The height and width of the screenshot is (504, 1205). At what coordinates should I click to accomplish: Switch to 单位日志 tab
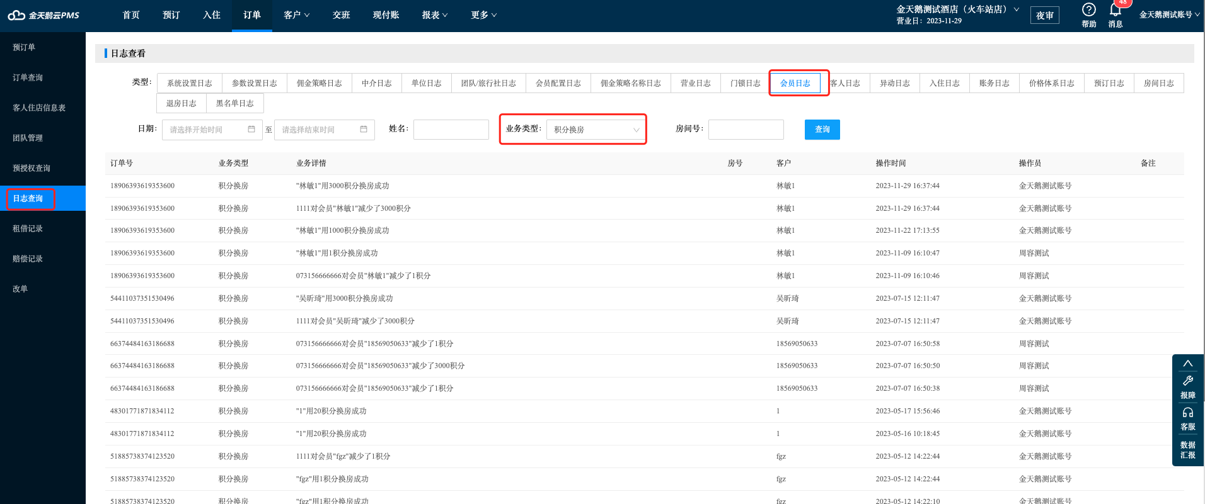[x=427, y=83]
